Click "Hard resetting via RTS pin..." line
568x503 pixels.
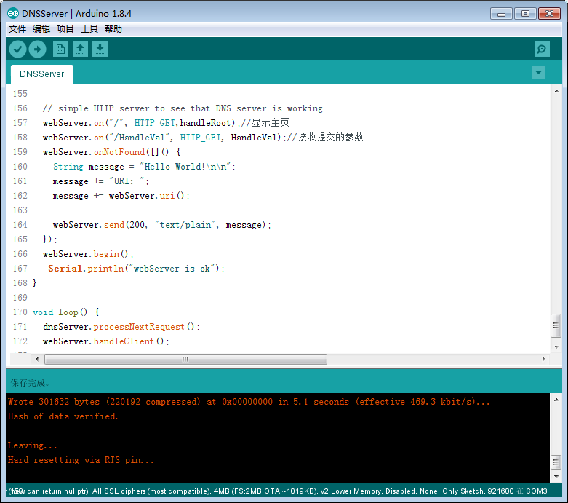pos(81,460)
